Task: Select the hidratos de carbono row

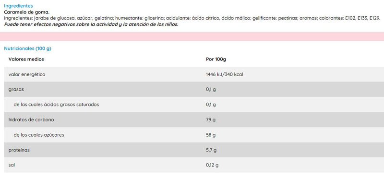Action: (194, 120)
